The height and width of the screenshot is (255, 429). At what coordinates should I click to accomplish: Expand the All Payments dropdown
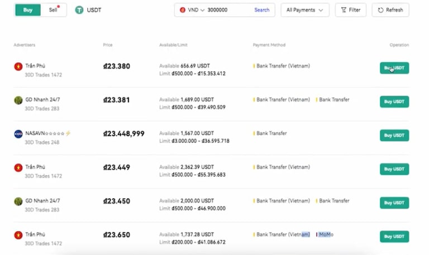coord(304,10)
